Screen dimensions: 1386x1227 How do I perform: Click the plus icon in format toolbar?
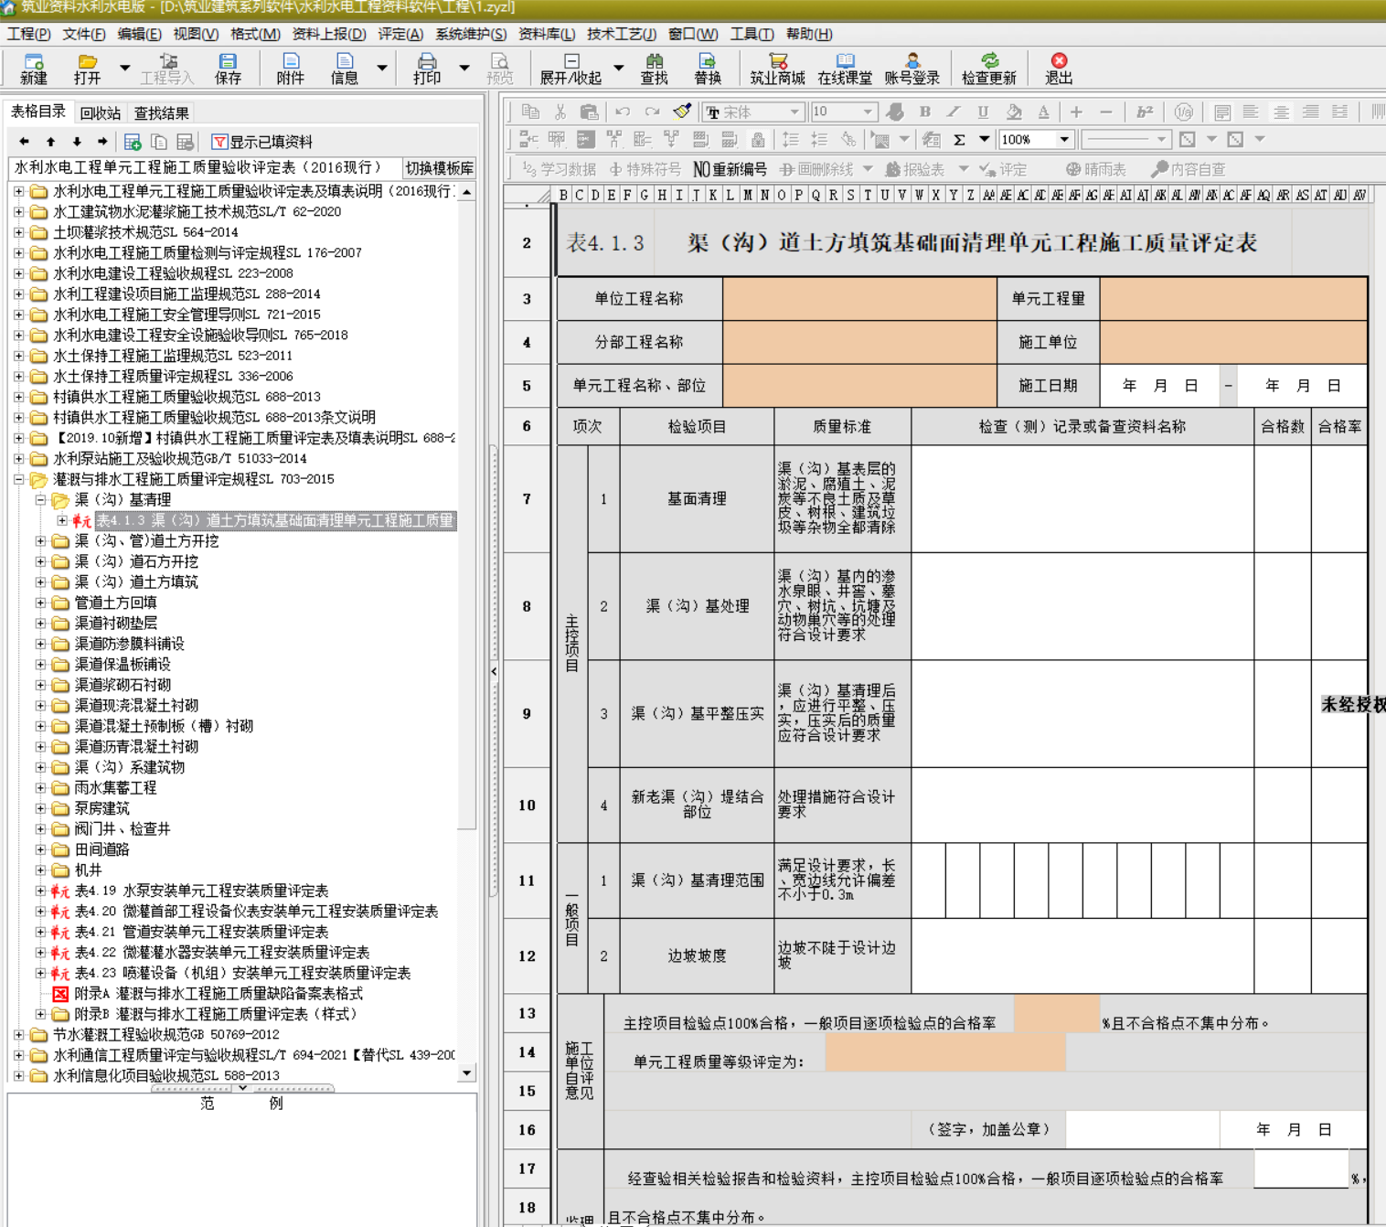(1076, 112)
